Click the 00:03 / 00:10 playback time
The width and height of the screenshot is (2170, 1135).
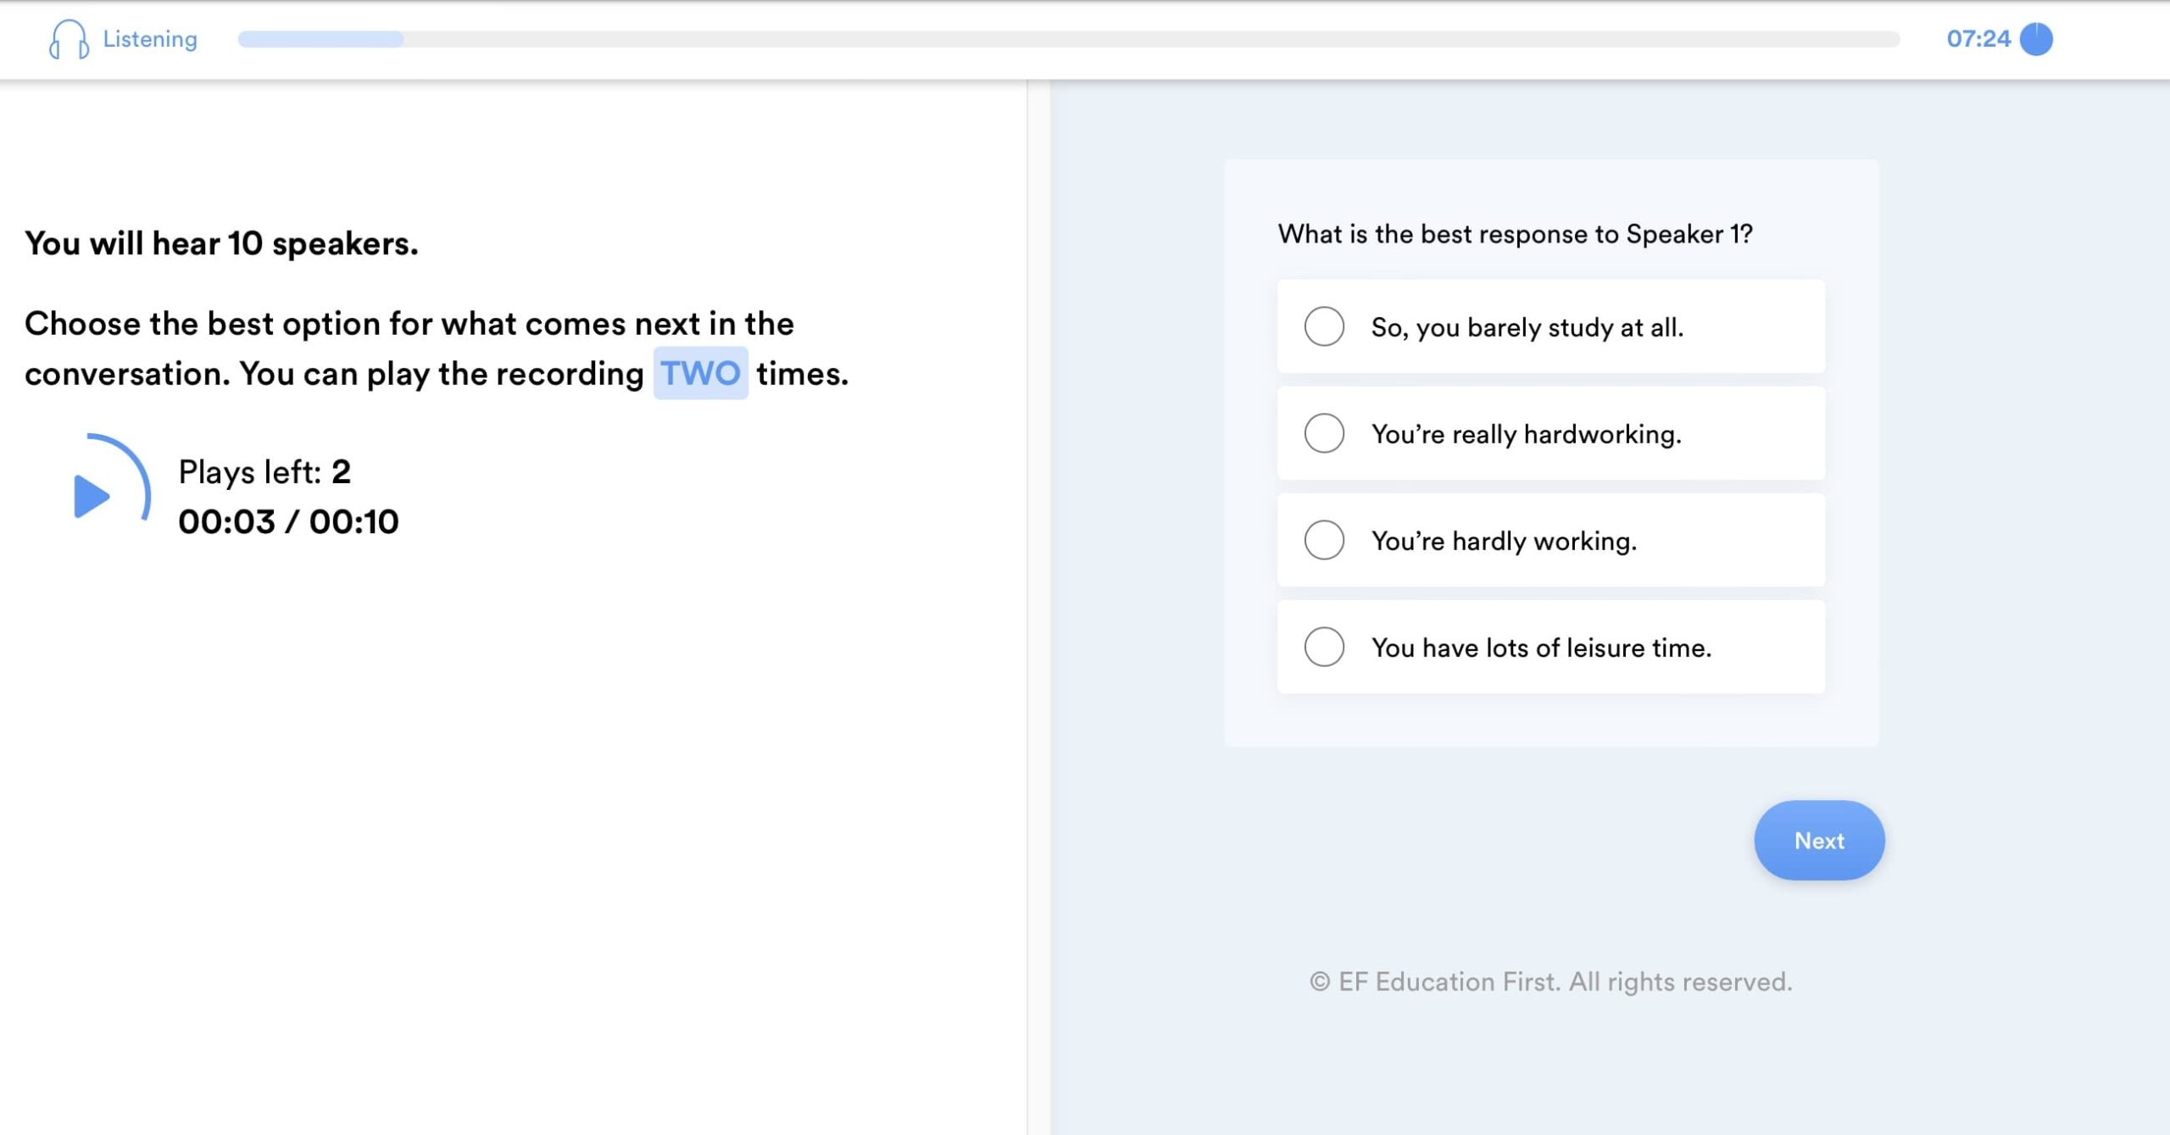(288, 521)
